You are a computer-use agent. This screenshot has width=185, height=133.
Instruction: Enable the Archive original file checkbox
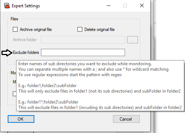click(x=15, y=30)
